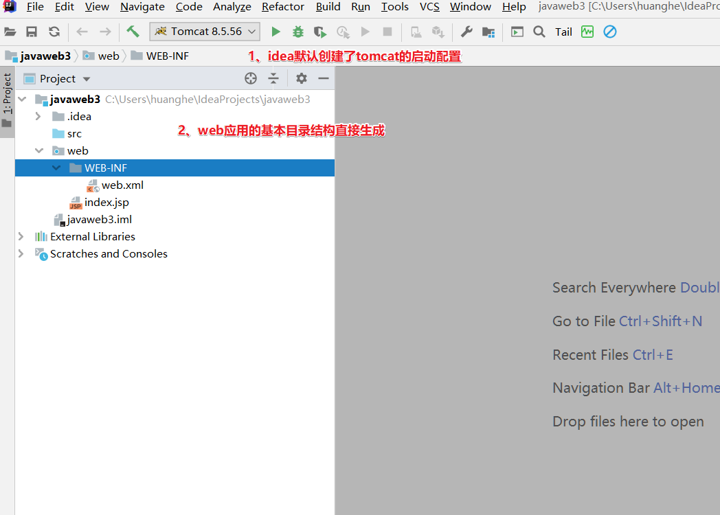Click the Run Anything terminal icon
This screenshot has height=515, width=720.
pyautogui.click(x=517, y=32)
